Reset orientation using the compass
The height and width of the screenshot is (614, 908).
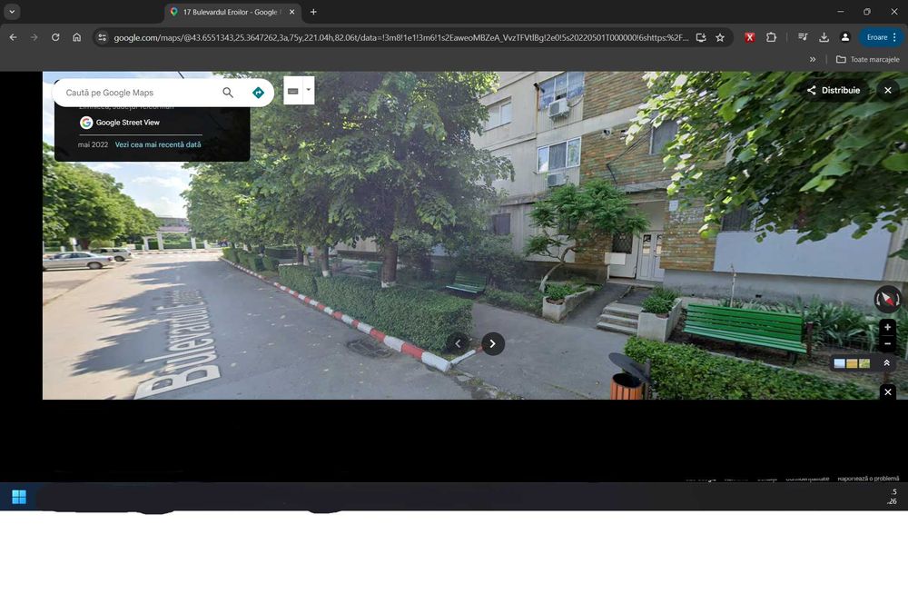(x=887, y=299)
